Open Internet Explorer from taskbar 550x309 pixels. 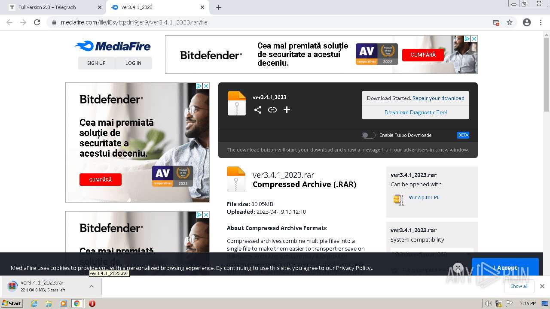tap(34, 303)
